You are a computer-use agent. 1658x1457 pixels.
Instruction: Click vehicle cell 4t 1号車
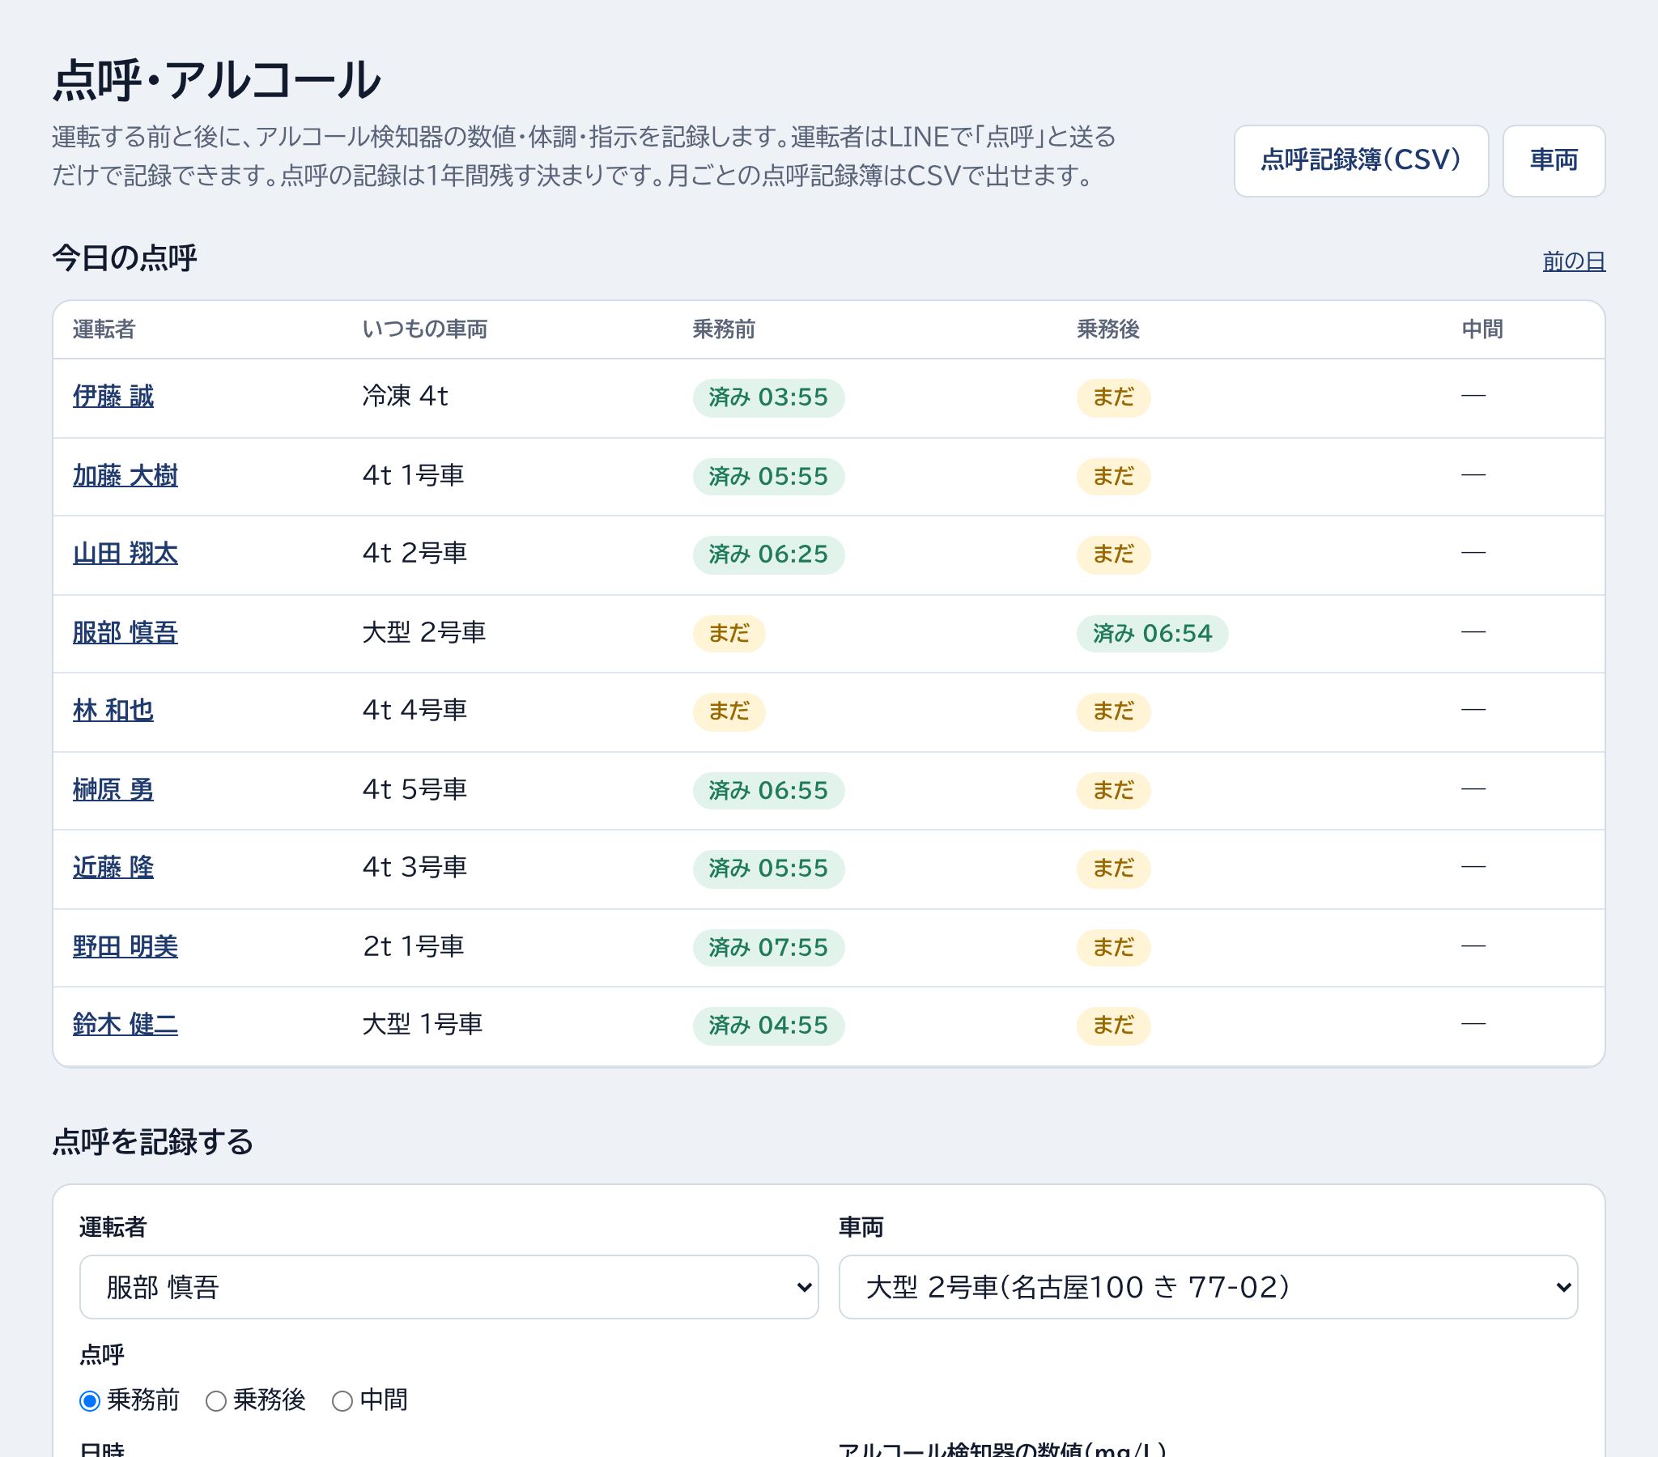(413, 475)
